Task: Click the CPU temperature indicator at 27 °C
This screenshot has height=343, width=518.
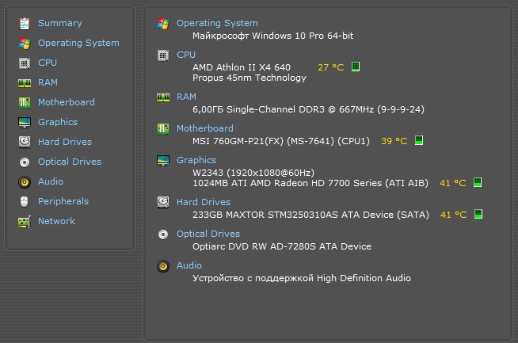Action: (x=331, y=67)
